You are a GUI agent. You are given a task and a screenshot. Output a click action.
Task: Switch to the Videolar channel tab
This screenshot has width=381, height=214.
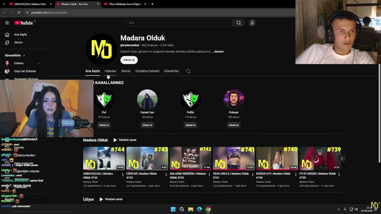pos(110,71)
